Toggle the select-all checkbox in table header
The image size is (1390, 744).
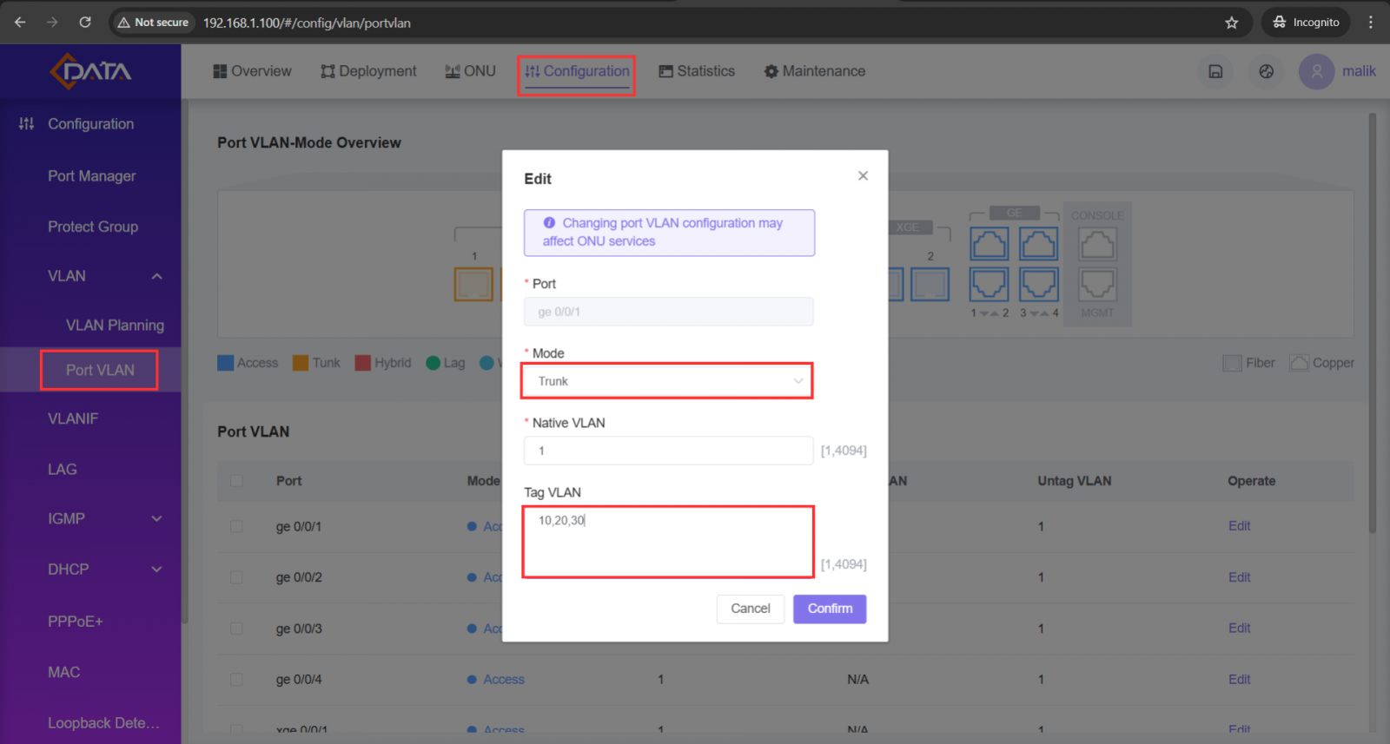(x=236, y=481)
